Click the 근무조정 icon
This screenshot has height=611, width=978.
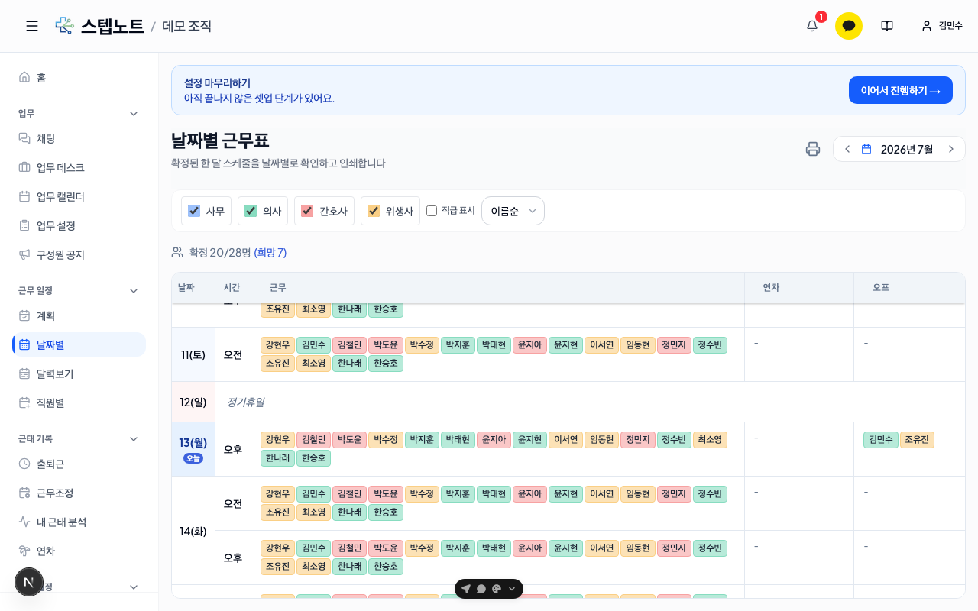(24, 493)
